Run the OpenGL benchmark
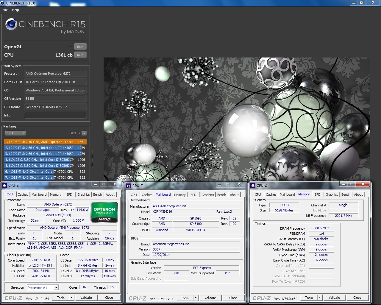Screen dimensions: 381x305 click(x=80, y=47)
